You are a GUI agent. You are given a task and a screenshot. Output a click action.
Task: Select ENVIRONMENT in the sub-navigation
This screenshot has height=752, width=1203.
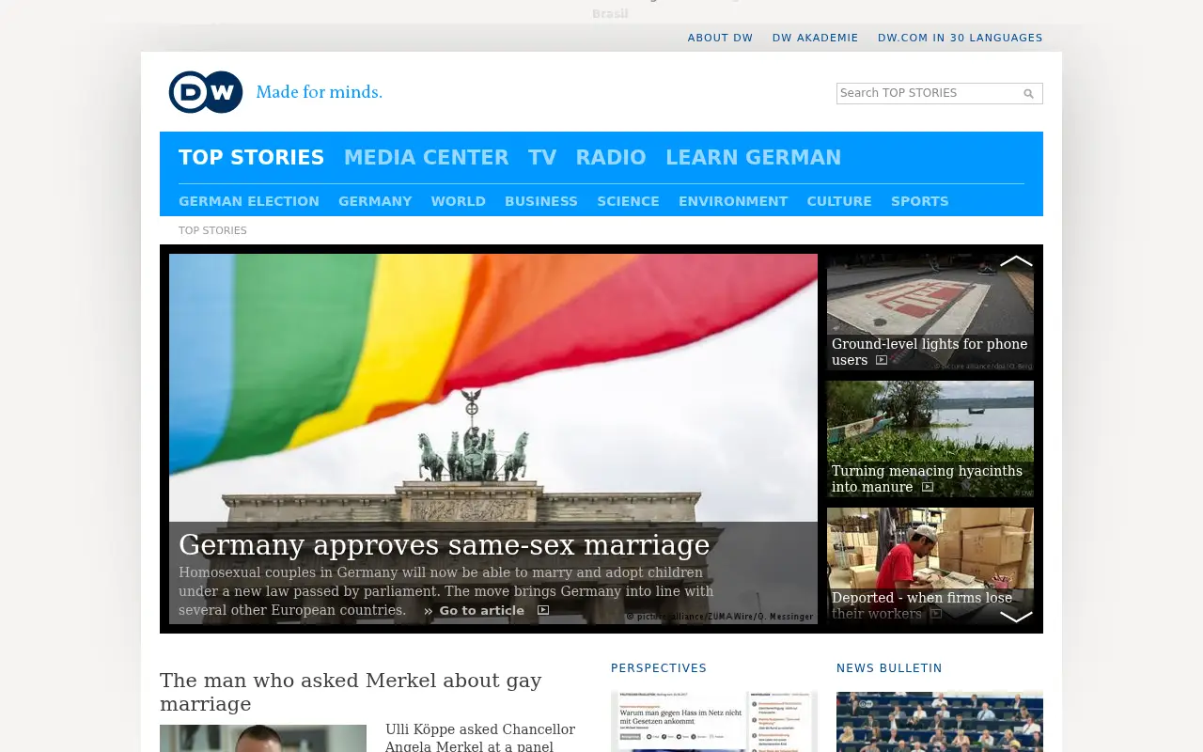click(x=733, y=201)
